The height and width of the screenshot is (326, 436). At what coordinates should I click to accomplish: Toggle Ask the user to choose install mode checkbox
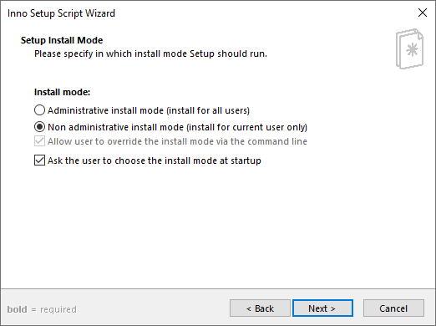(x=39, y=160)
